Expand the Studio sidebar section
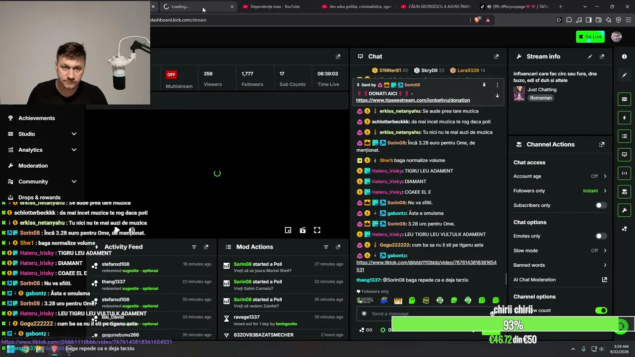 click(x=44, y=134)
